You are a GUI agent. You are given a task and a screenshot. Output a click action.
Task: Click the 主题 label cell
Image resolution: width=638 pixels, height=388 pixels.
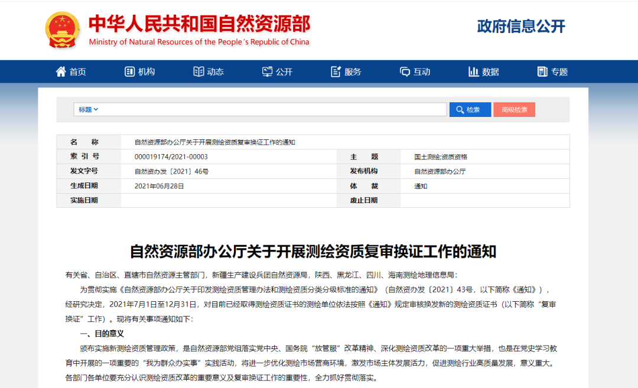(369, 156)
